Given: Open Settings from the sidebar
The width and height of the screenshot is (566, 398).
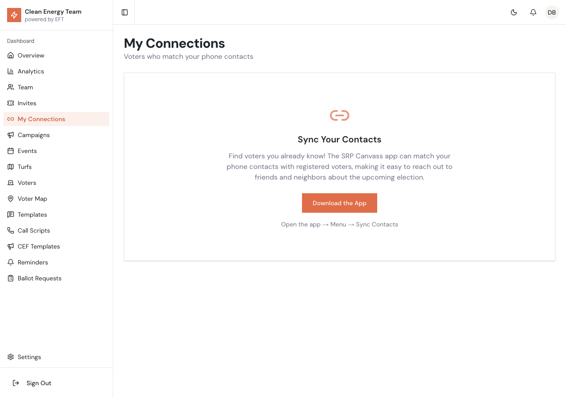Looking at the screenshot, I should tap(29, 357).
